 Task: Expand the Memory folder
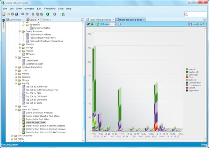tap(16, 74)
